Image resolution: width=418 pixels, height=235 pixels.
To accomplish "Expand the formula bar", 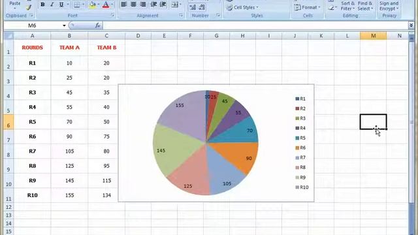I will point(411,25).
